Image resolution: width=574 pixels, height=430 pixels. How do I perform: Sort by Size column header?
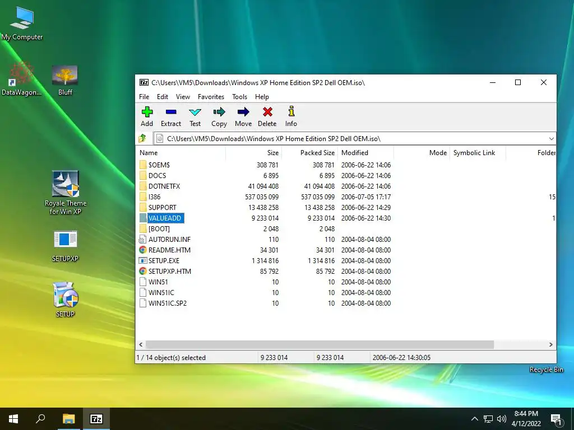tap(253, 153)
